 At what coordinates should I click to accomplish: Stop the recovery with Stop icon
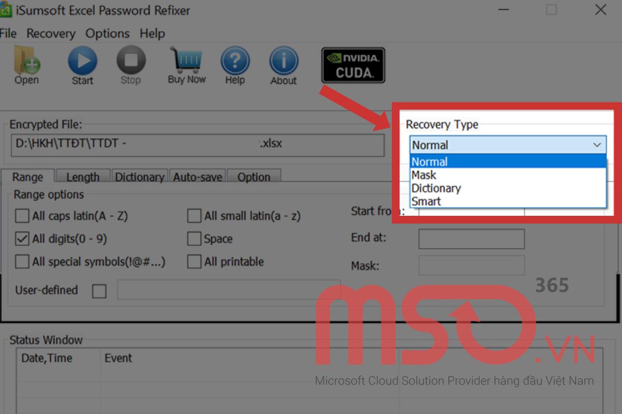[x=131, y=66]
